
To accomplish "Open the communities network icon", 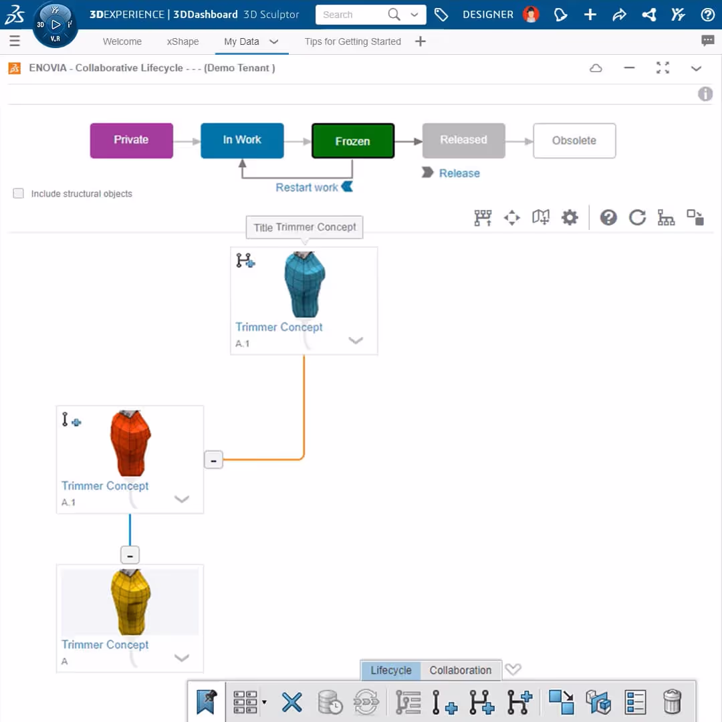I will point(648,15).
